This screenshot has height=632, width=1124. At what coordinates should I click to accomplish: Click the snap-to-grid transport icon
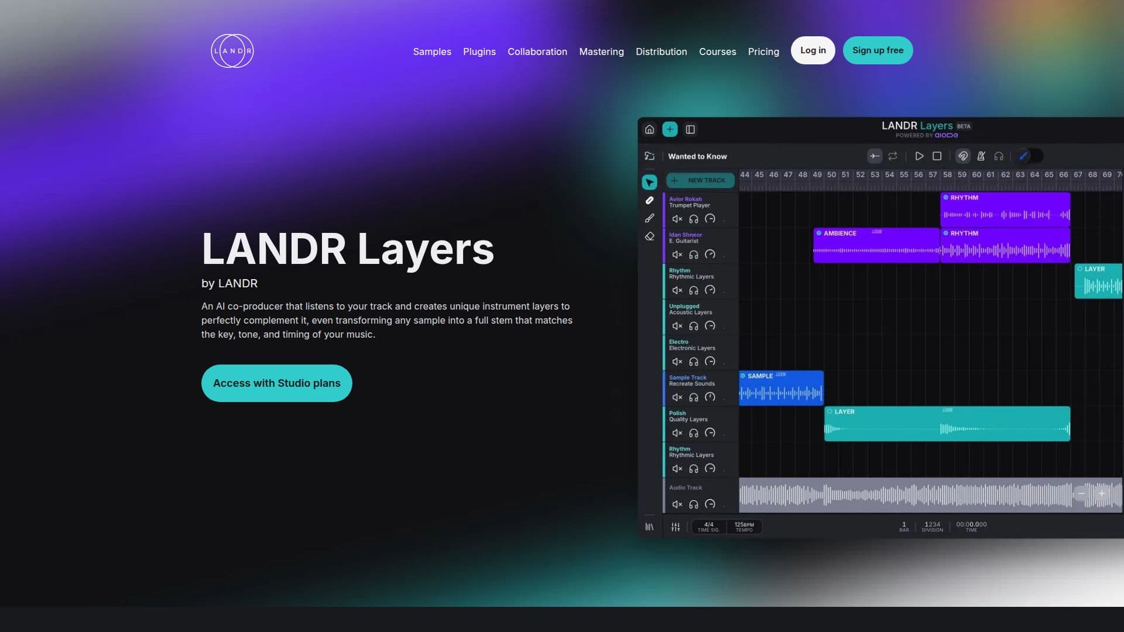(x=875, y=156)
